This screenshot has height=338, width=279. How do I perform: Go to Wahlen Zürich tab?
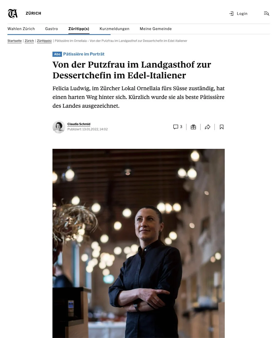(x=21, y=29)
